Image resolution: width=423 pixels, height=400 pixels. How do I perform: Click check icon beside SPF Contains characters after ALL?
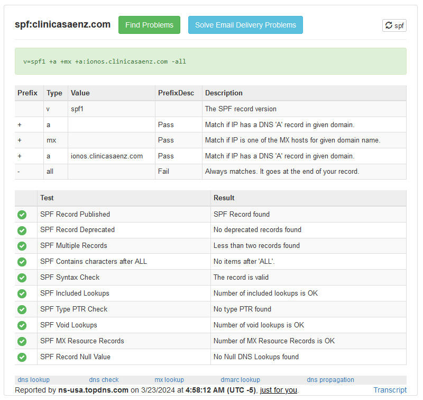click(x=22, y=262)
